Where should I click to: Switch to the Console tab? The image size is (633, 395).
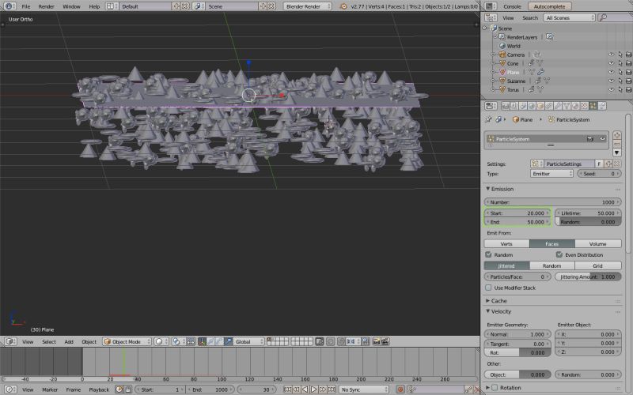pos(512,6)
